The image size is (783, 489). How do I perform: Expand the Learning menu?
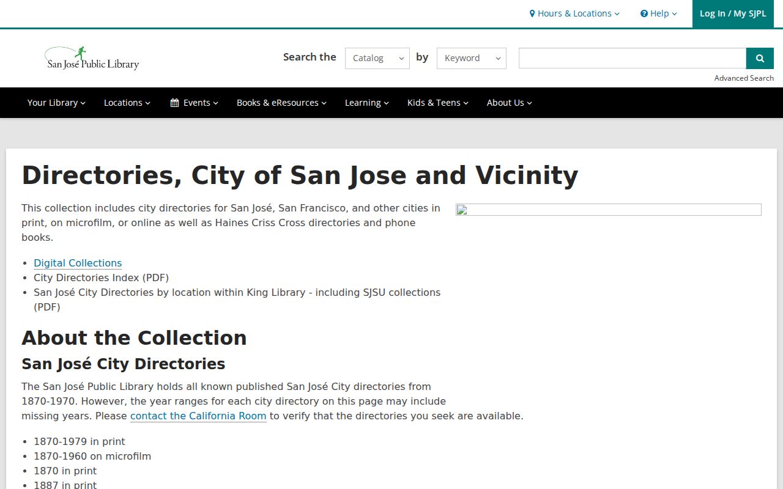pyautogui.click(x=367, y=103)
